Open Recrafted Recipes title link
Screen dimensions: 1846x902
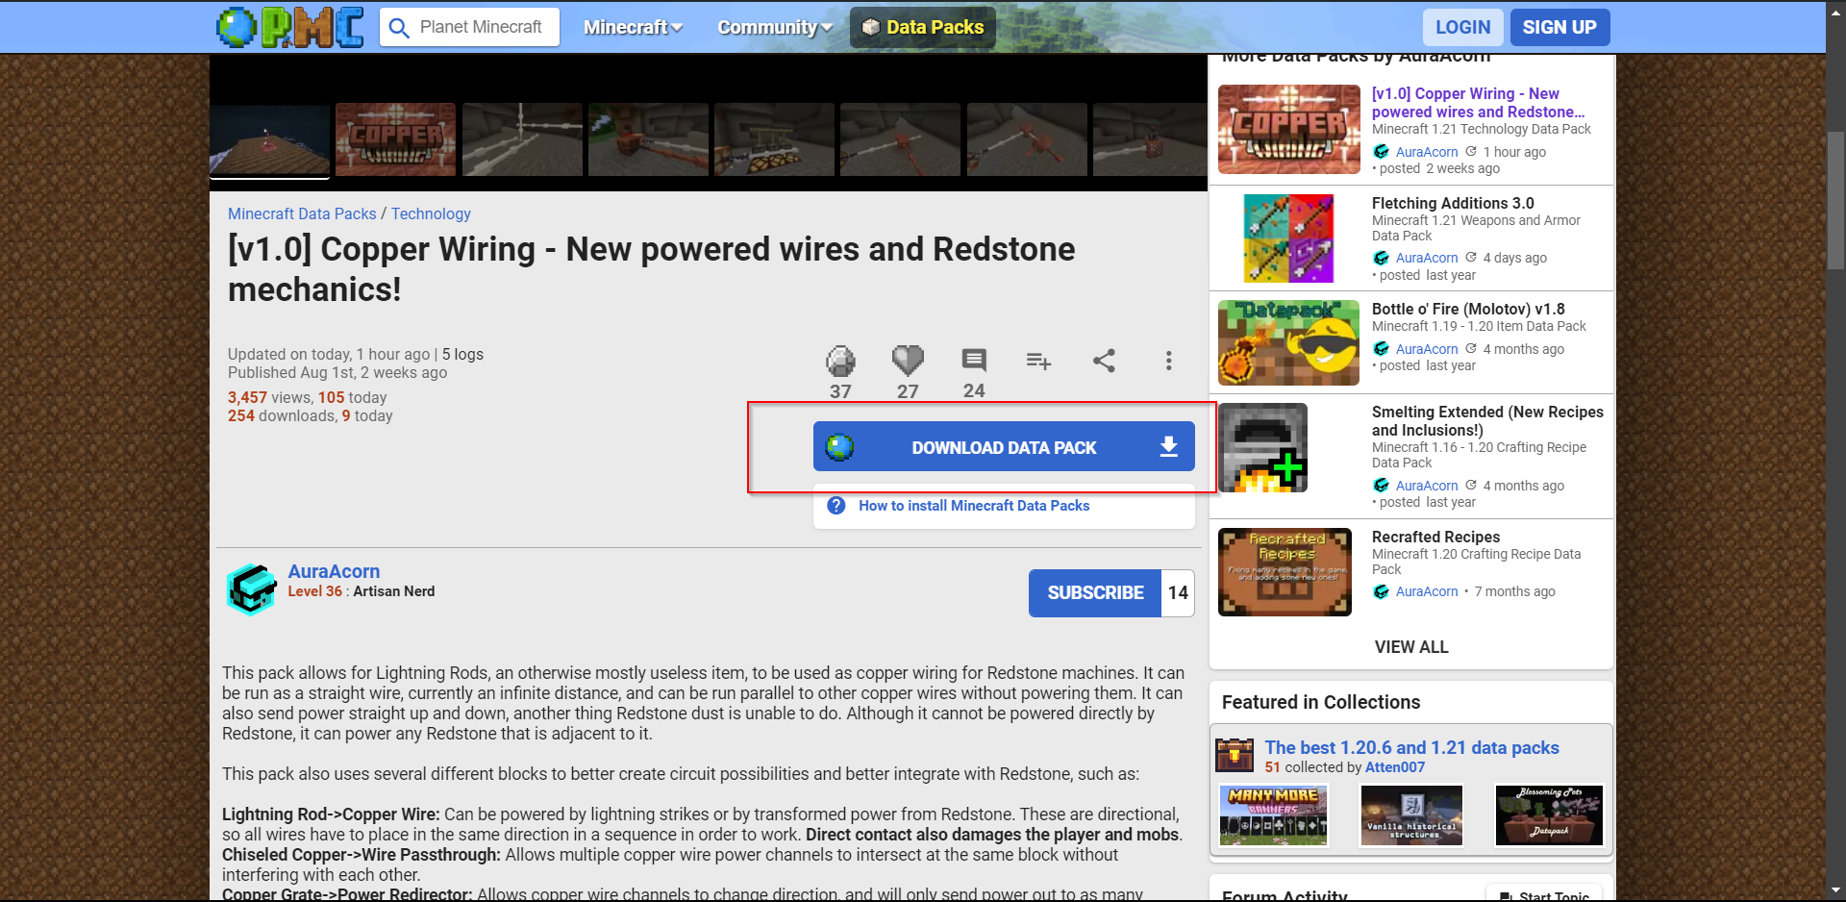point(1435,537)
